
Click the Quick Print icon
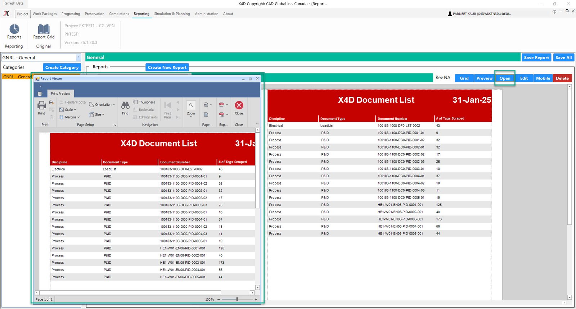tap(51, 103)
